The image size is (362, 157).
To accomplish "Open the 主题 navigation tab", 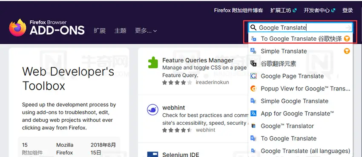I will (x=120, y=31).
